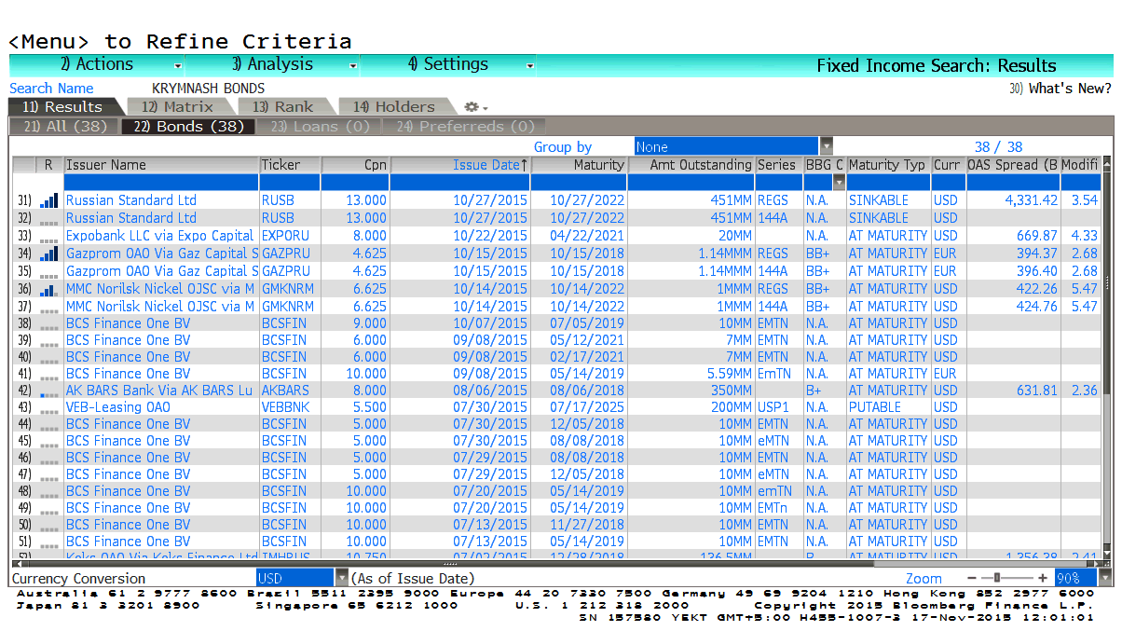Open the Maturity Typ filter dropdown arrow
1122x631 pixels.
(x=839, y=183)
